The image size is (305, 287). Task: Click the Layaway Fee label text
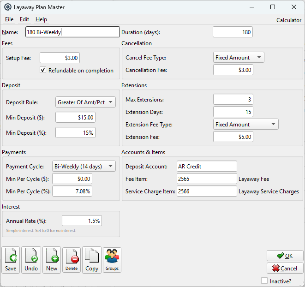click(x=254, y=179)
